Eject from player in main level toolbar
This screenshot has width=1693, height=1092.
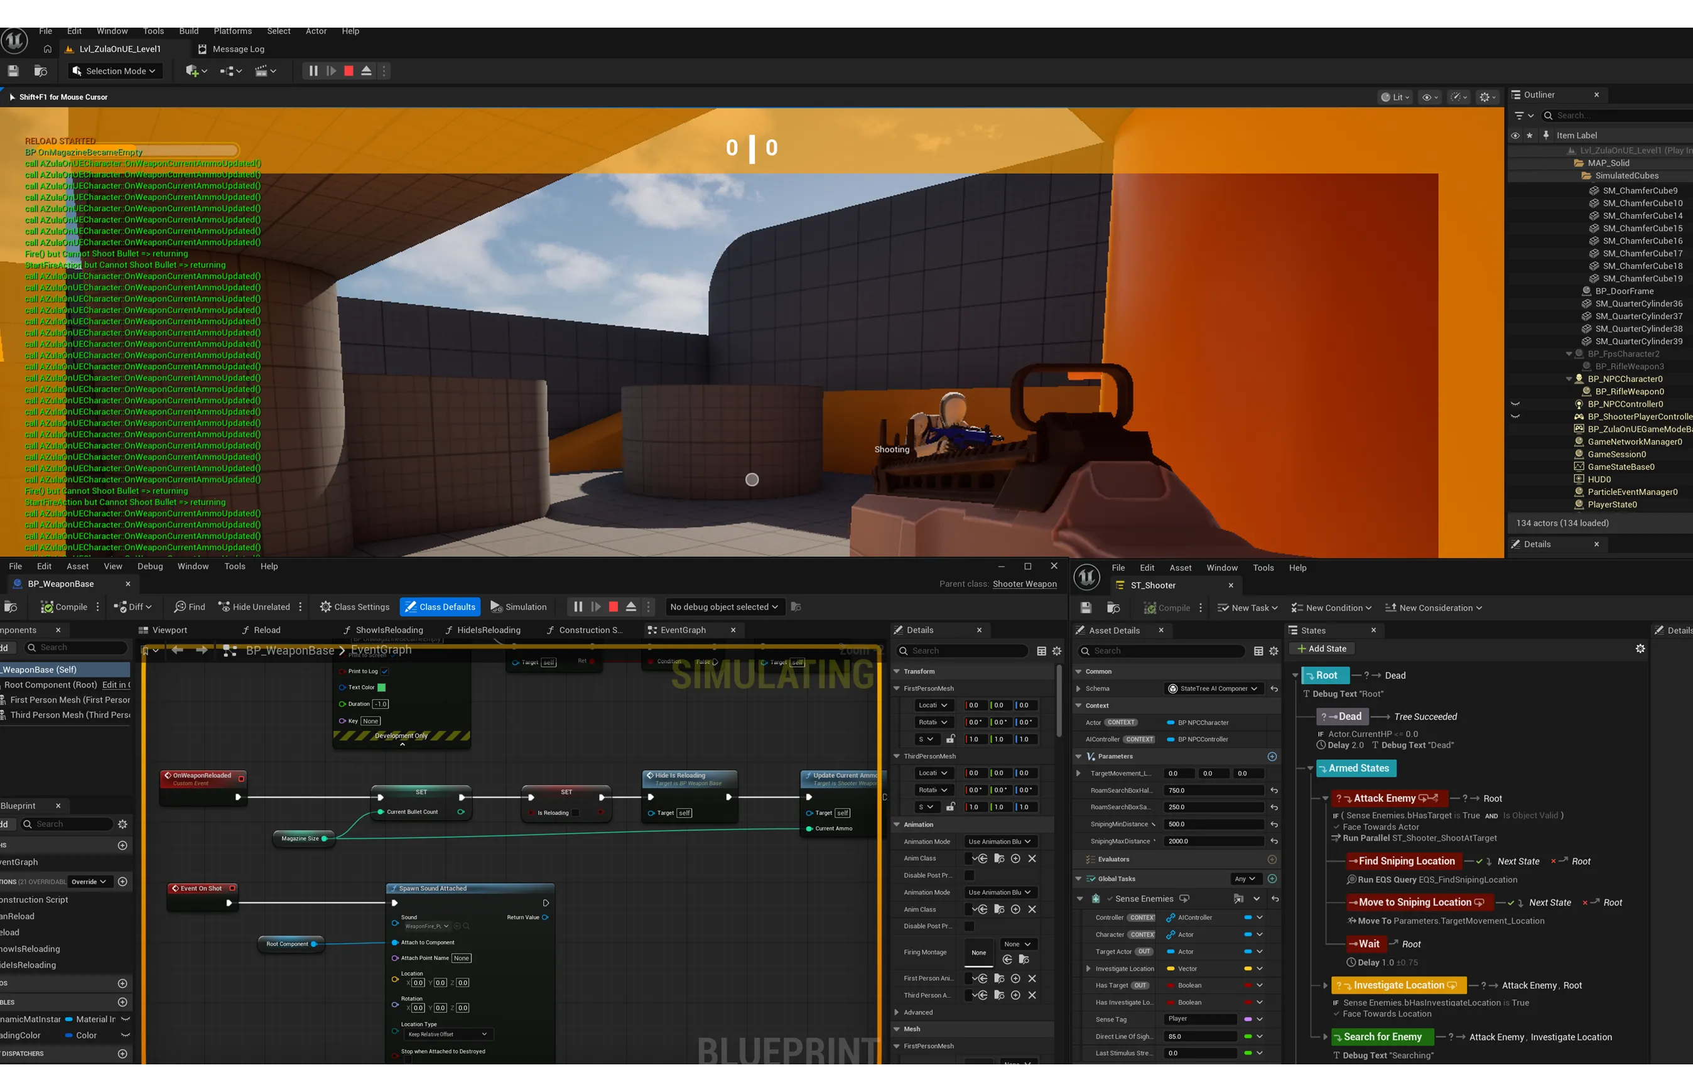pyautogui.click(x=367, y=71)
